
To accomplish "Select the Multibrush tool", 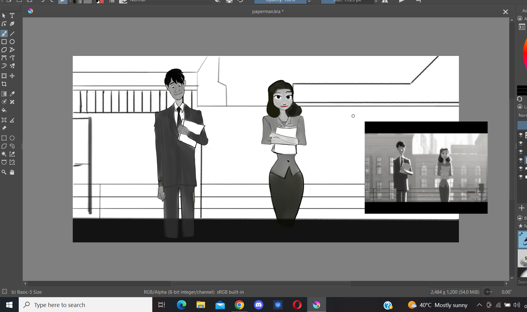I will (x=12, y=66).
